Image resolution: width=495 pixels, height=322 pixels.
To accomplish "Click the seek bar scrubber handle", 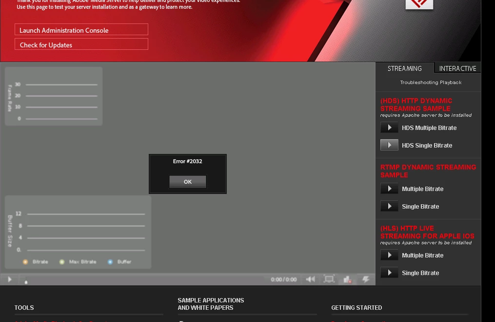I will point(26,282).
